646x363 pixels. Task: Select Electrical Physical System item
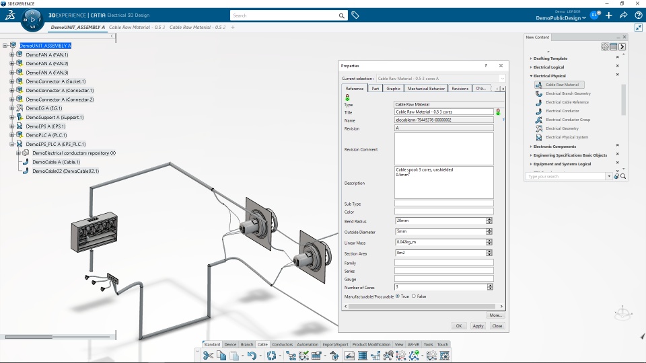click(567, 137)
